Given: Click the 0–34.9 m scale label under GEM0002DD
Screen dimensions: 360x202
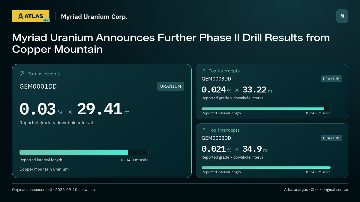Looking at the screenshot, I should pos(318,172).
